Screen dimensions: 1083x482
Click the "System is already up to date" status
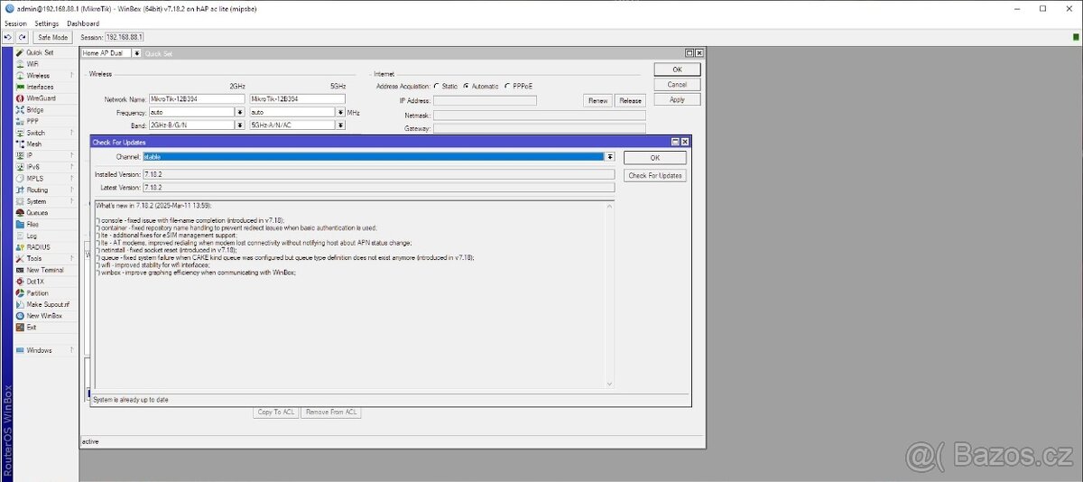click(131, 399)
